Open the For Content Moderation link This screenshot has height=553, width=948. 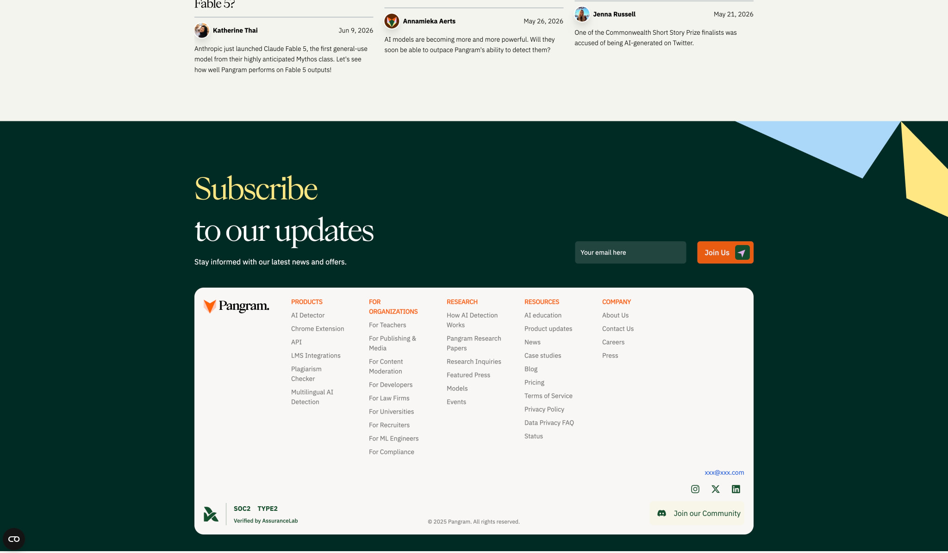click(x=386, y=366)
